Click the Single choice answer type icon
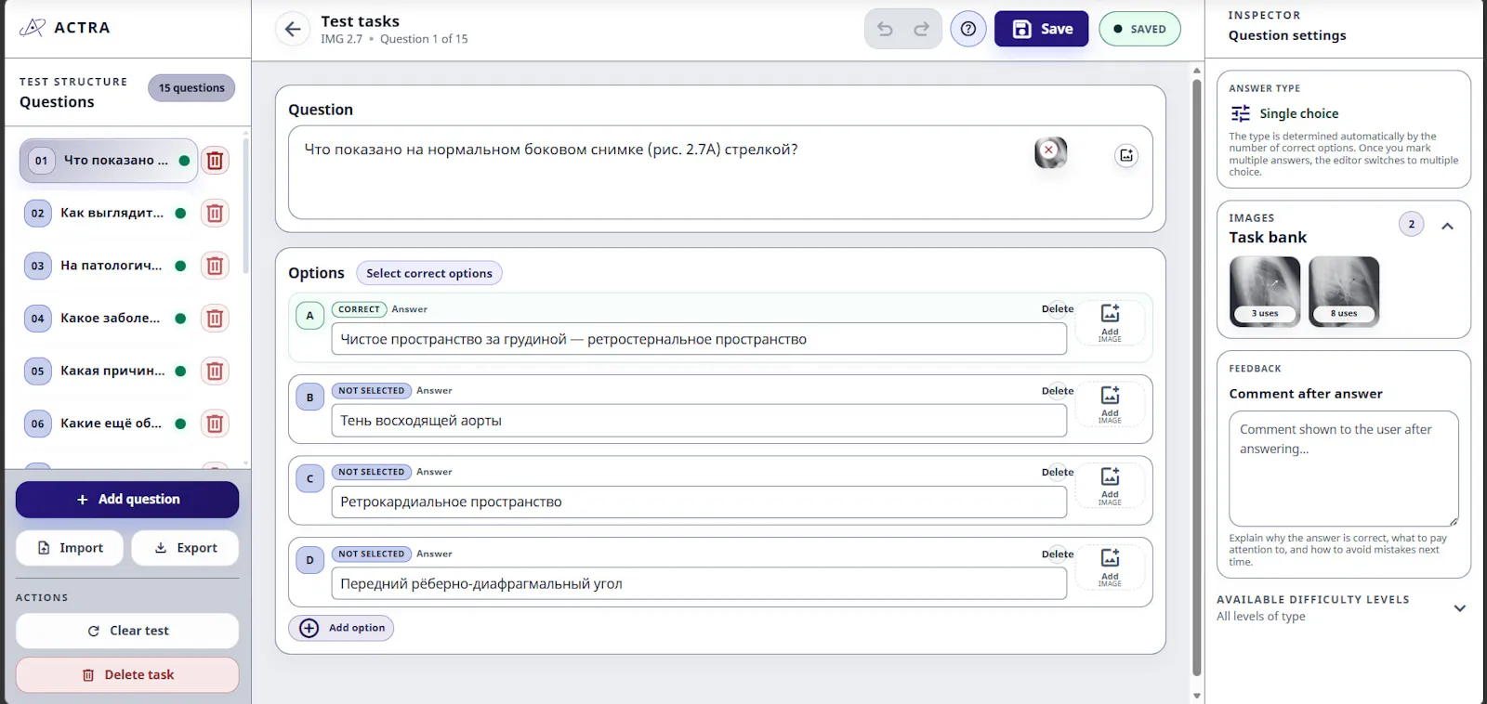This screenshot has width=1487, height=704. click(x=1241, y=113)
